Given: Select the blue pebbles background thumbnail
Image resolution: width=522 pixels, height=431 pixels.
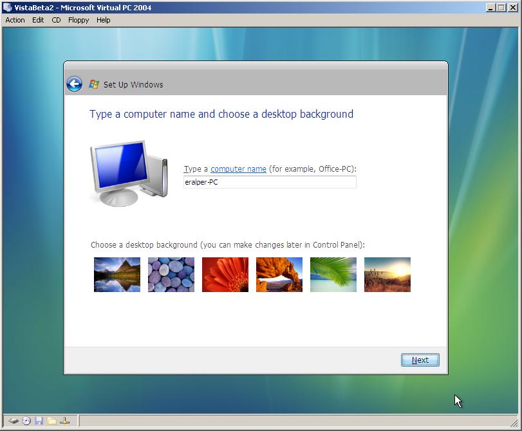Looking at the screenshot, I should click(171, 274).
